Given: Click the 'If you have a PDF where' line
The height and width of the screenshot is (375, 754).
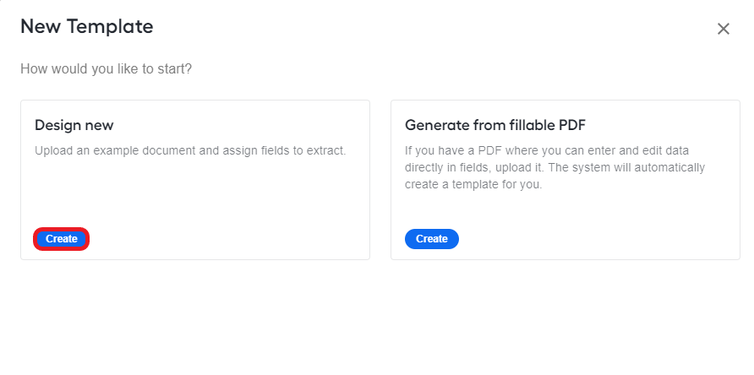Looking at the screenshot, I should pos(547,150).
